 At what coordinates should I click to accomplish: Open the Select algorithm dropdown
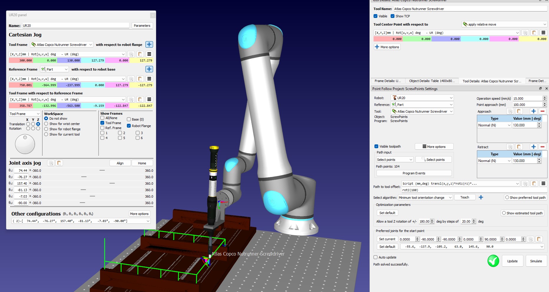tap(425, 198)
